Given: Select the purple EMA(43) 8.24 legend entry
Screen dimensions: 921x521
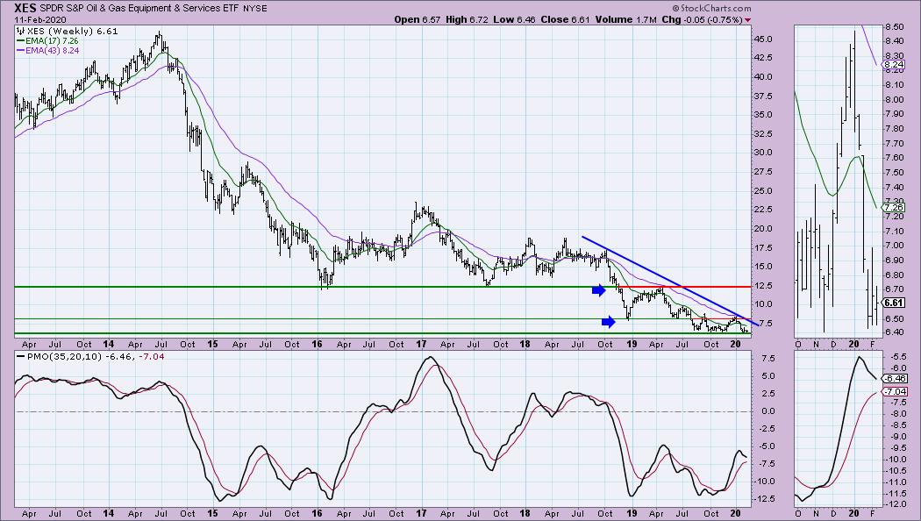Looking at the screenshot, I should click(x=47, y=51).
